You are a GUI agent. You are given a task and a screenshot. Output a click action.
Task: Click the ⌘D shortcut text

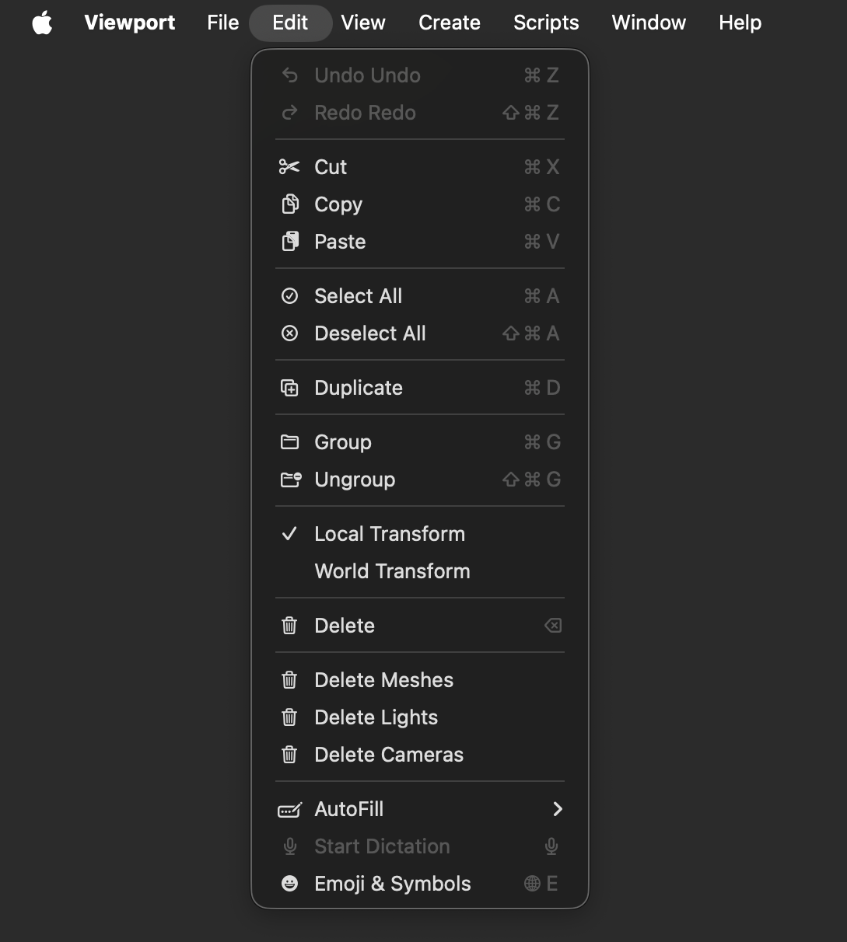tap(541, 388)
